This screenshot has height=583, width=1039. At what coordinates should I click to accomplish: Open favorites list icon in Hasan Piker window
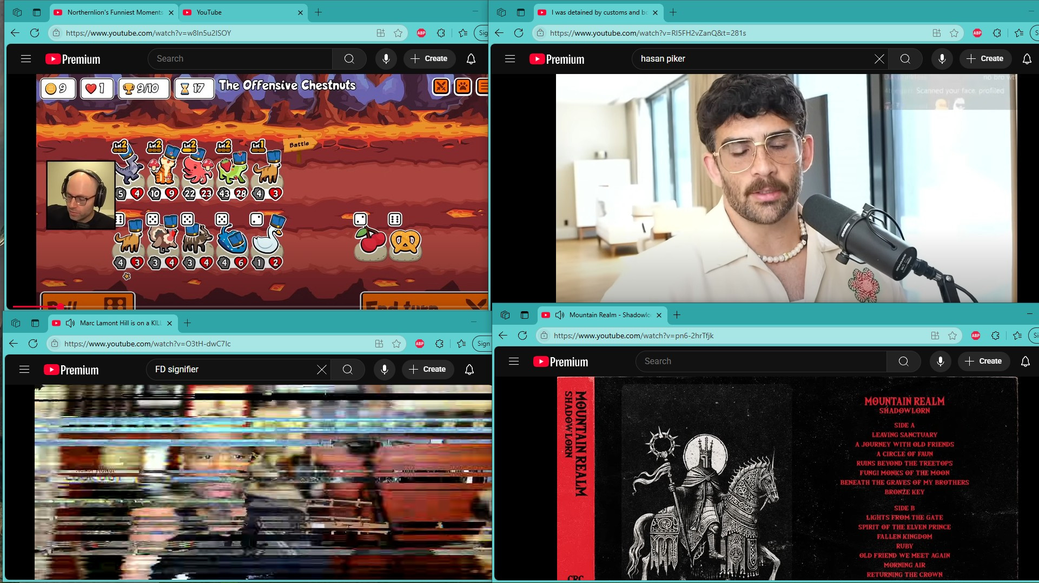point(1019,33)
